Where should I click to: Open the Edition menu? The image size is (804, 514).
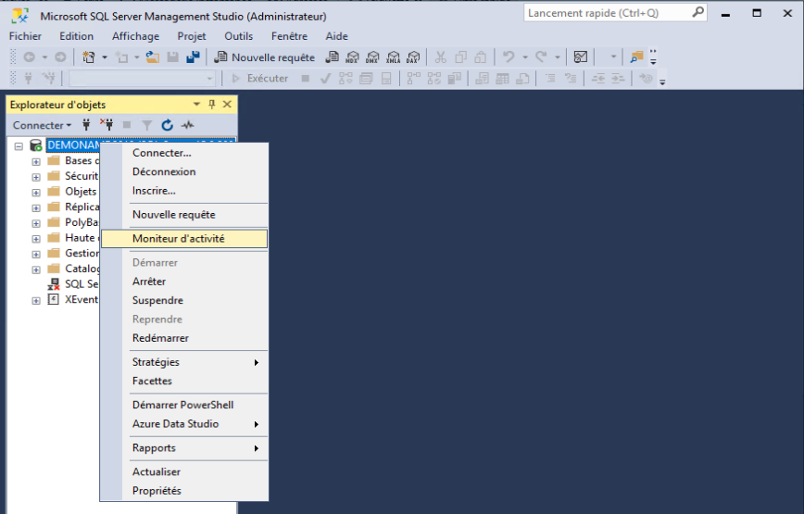(76, 36)
